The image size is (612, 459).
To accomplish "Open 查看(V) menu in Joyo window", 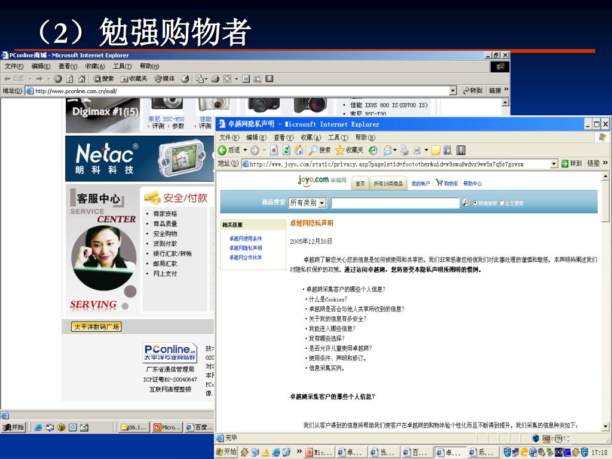I will [283, 137].
